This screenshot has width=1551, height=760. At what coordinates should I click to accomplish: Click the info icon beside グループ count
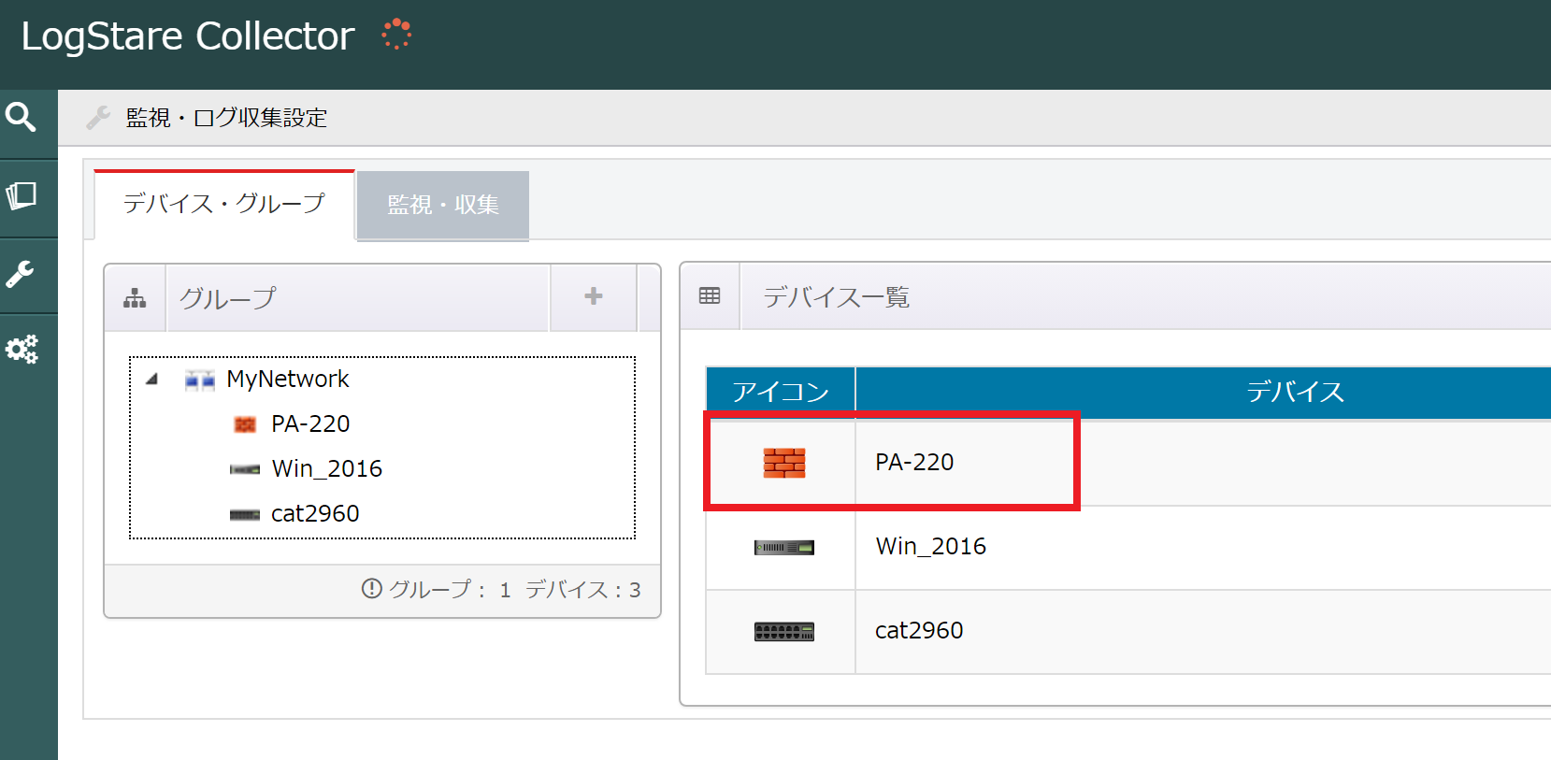tap(372, 588)
